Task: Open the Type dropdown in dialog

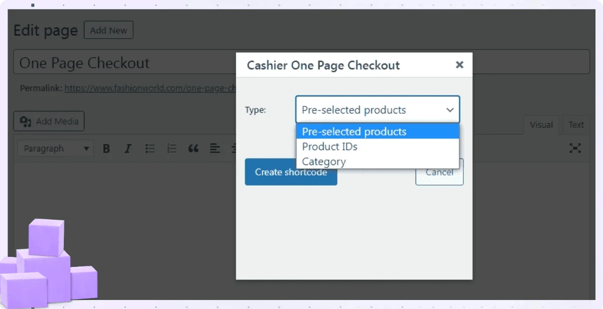Action: [x=377, y=109]
